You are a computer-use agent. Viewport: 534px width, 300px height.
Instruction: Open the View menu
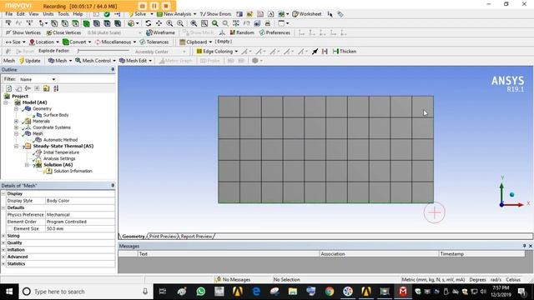tap(33, 14)
